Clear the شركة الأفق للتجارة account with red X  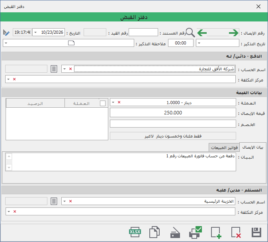(70, 69)
